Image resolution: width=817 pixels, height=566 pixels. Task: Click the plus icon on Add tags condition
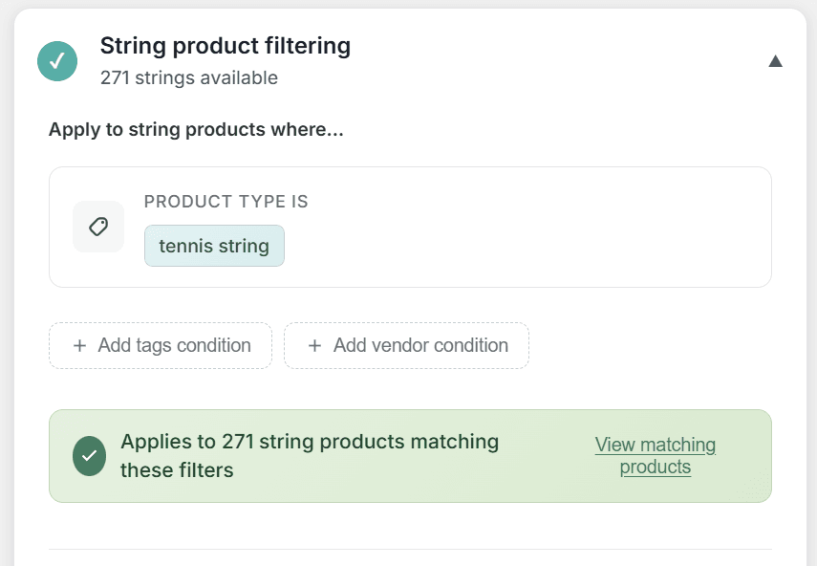click(80, 346)
